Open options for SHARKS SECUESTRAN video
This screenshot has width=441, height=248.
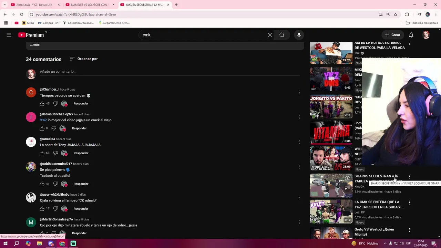(409, 177)
